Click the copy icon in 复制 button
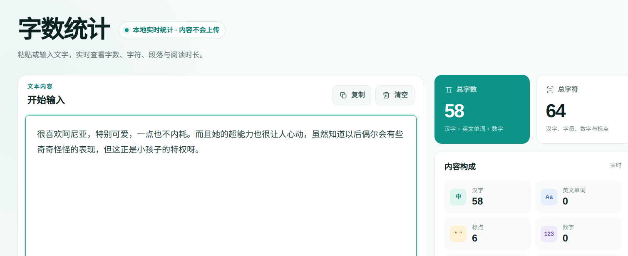Viewport: 628px width, 256px height. point(343,95)
